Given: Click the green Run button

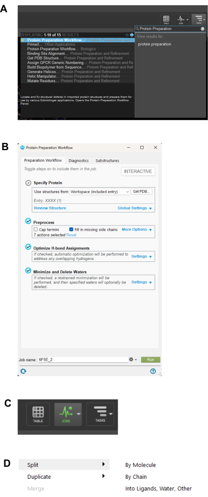Looking at the screenshot, I should (x=150, y=360).
